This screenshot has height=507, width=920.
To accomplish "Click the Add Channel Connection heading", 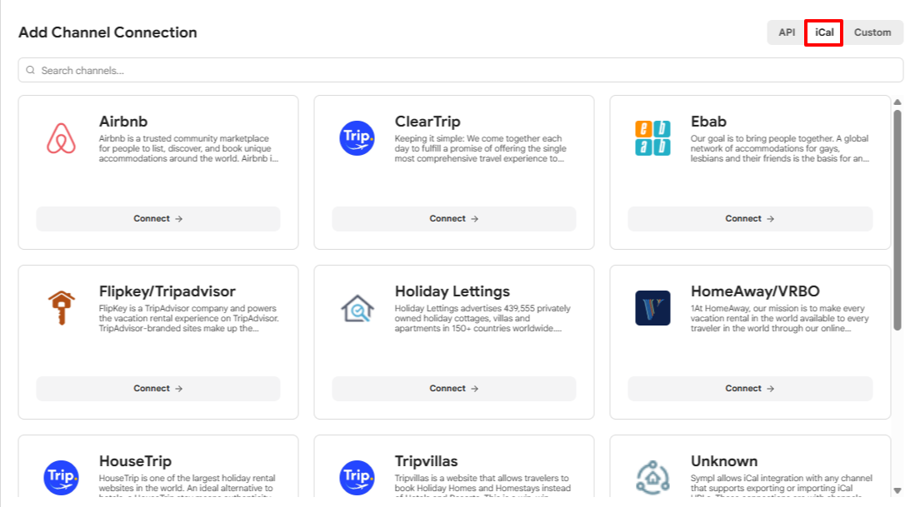I will tap(108, 32).
